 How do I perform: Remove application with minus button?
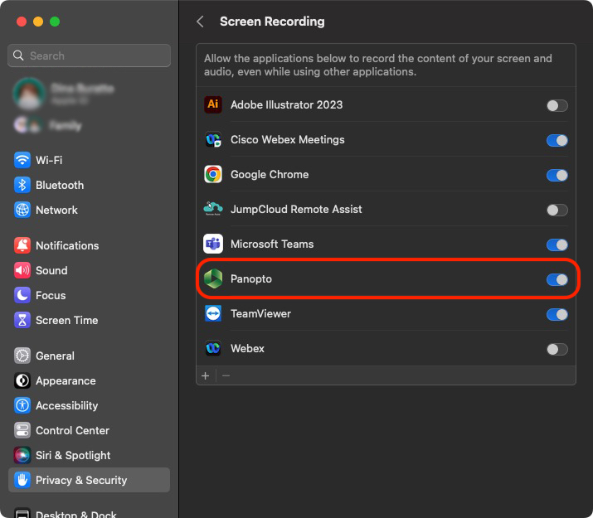click(226, 375)
